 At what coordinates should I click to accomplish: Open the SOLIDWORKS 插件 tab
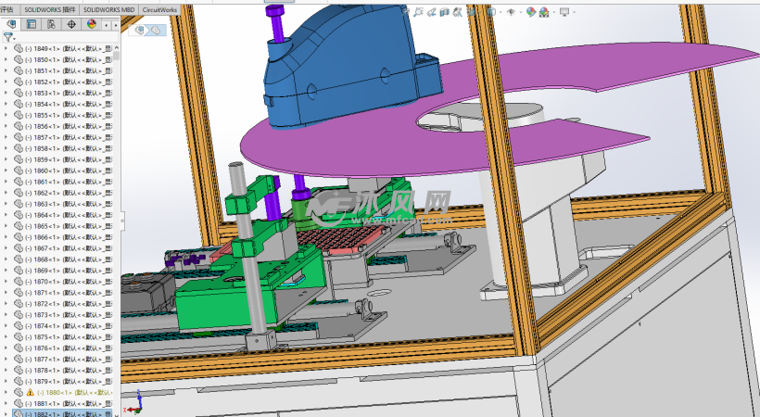(x=50, y=7)
